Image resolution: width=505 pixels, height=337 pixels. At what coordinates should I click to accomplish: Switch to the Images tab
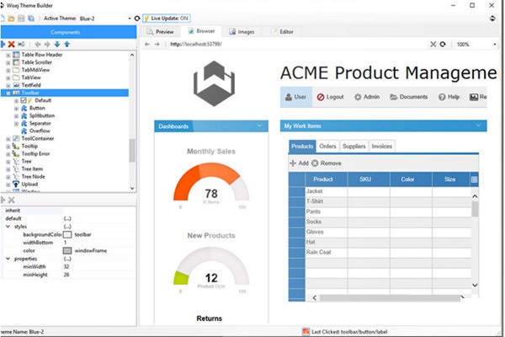click(242, 32)
